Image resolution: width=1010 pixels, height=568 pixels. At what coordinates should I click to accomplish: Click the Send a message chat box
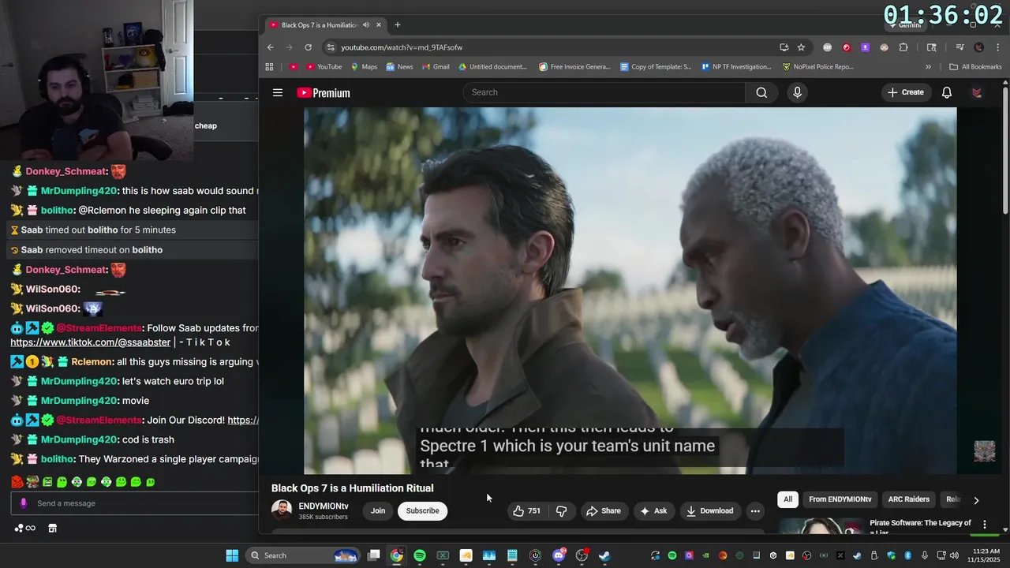tap(134, 503)
